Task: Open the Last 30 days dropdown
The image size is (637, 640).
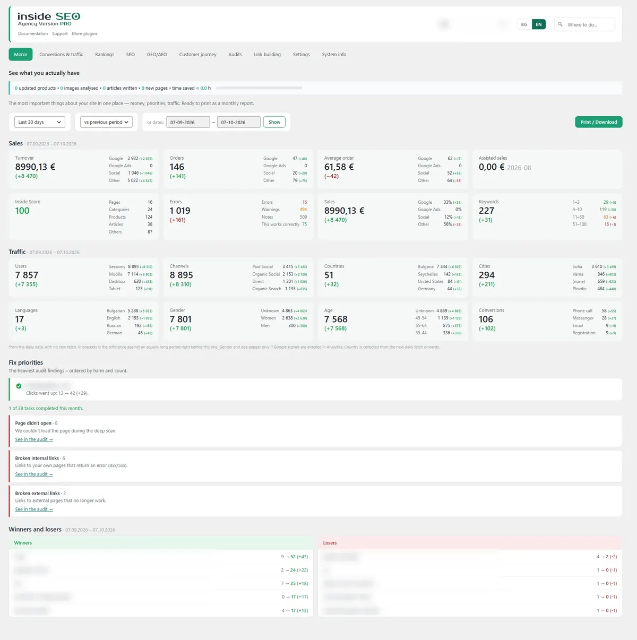Action: 40,122
